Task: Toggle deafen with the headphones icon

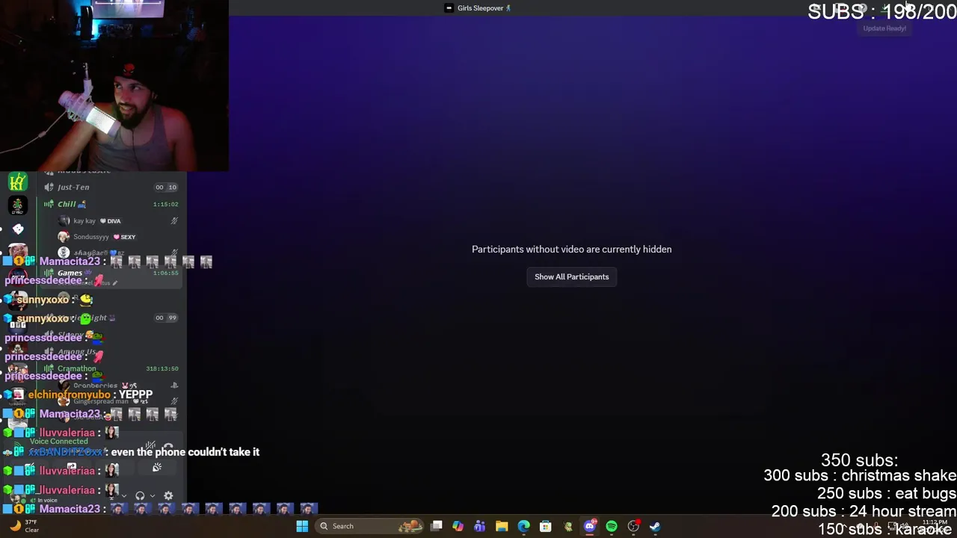Action: (140, 495)
